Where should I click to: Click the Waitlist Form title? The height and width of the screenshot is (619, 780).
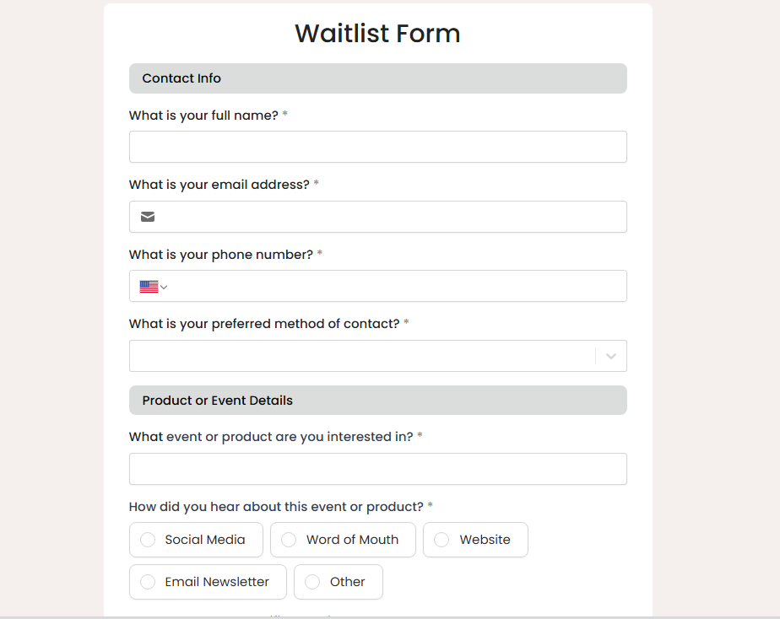pos(377,34)
